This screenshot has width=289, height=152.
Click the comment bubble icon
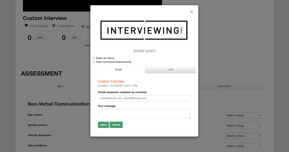(26, 25)
